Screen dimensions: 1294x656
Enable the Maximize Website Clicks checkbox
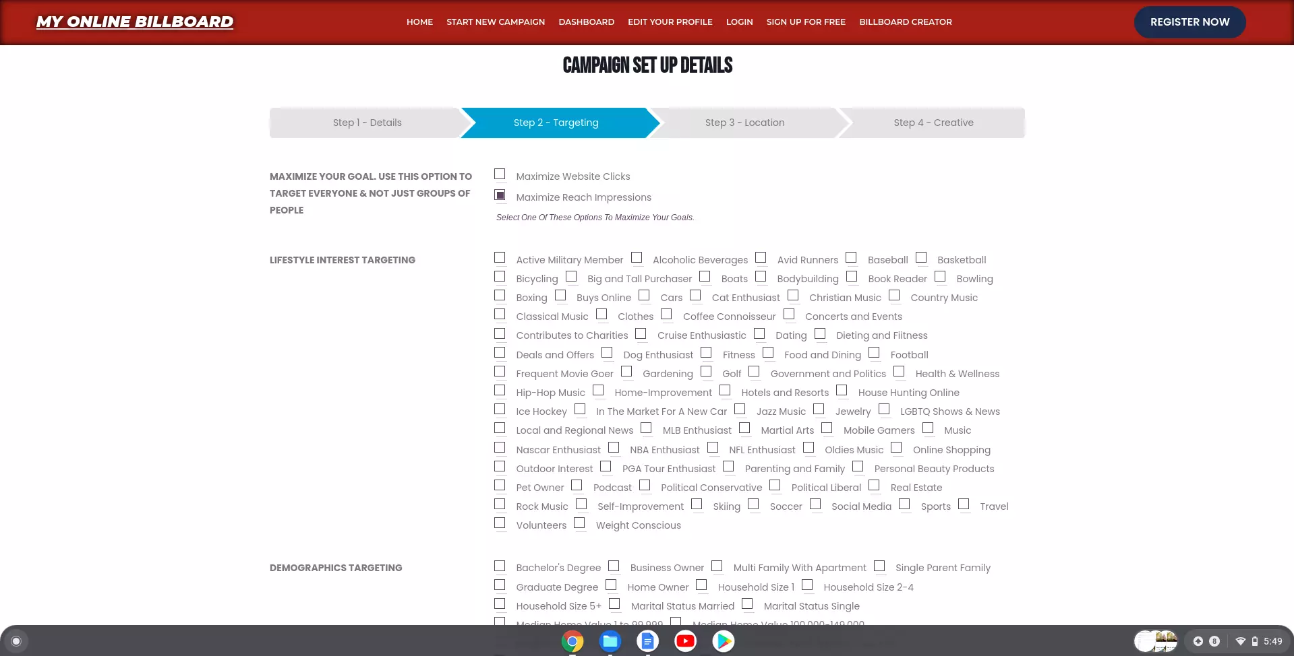[500, 174]
